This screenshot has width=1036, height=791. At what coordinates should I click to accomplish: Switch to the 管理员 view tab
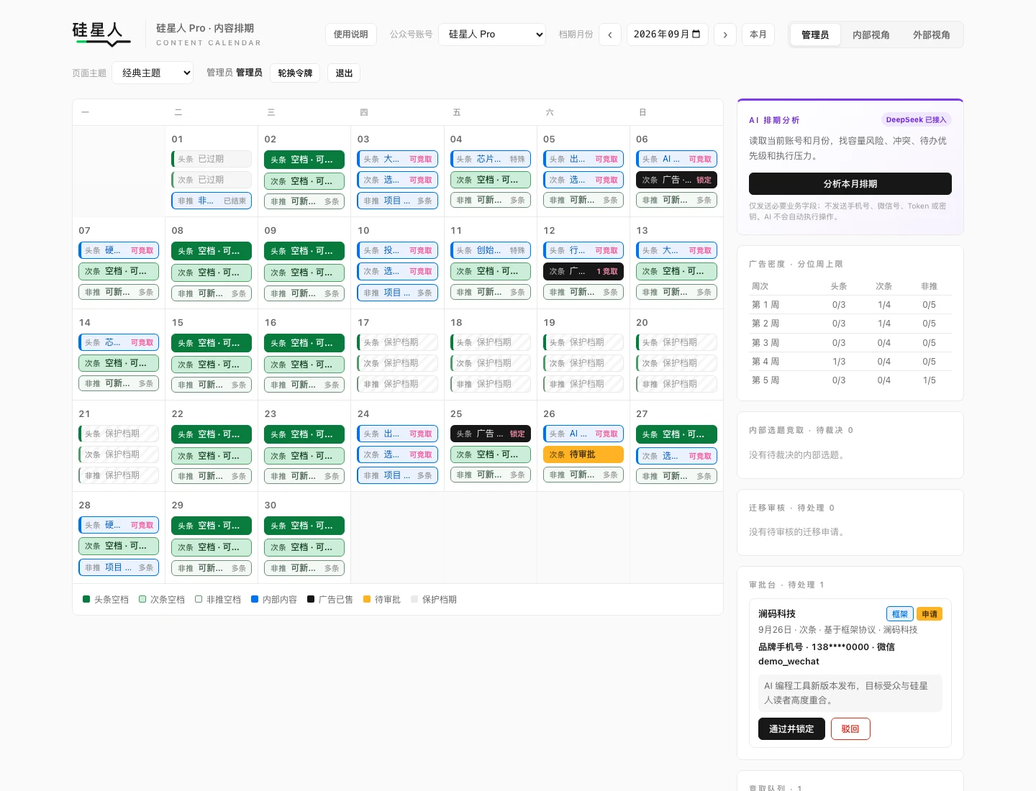[815, 35]
